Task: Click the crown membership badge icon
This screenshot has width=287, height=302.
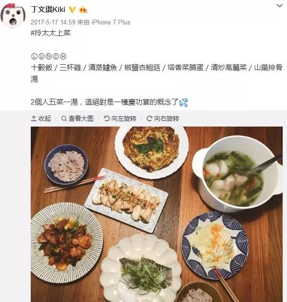Action: (x=83, y=10)
